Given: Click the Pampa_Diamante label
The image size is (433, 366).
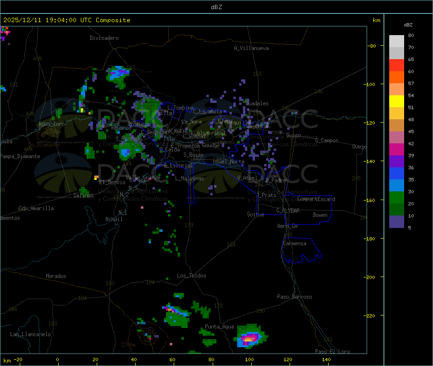Looking at the screenshot, I should [x=20, y=156].
